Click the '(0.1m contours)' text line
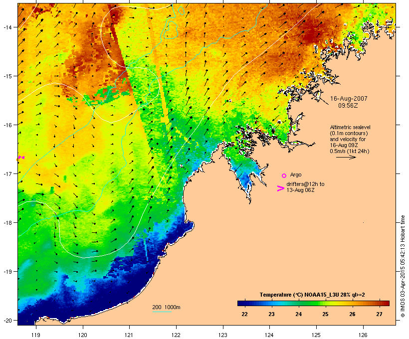Image resolution: width=409 pixels, height=339 pixels. pos(349,133)
